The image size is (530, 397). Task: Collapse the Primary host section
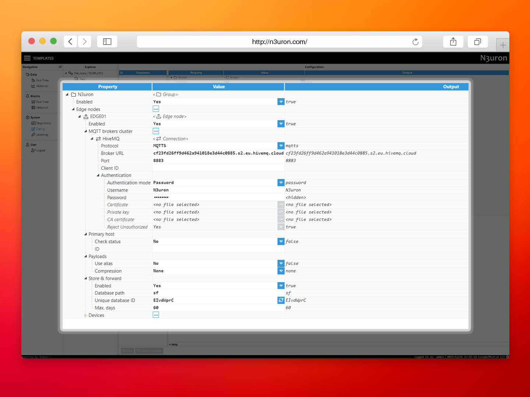click(x=86, y=234)
